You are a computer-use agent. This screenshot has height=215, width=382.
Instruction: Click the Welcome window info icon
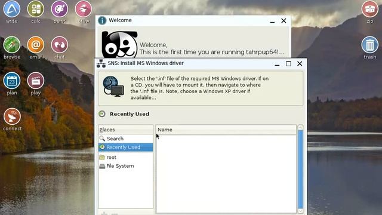(102, 20)
